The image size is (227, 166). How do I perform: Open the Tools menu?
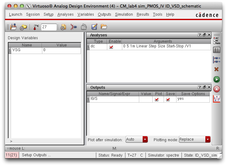point(157,14)
